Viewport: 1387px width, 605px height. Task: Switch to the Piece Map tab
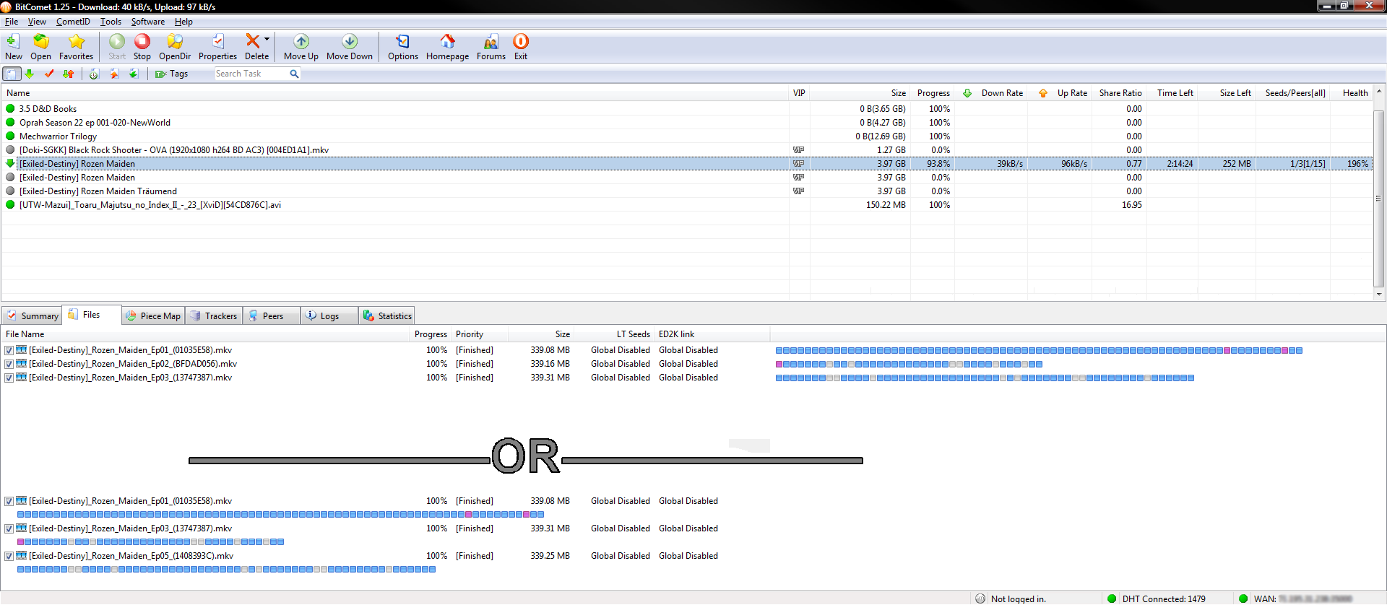pos(152,316)
